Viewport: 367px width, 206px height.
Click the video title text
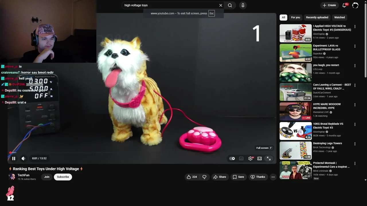(x=46, y=169)
